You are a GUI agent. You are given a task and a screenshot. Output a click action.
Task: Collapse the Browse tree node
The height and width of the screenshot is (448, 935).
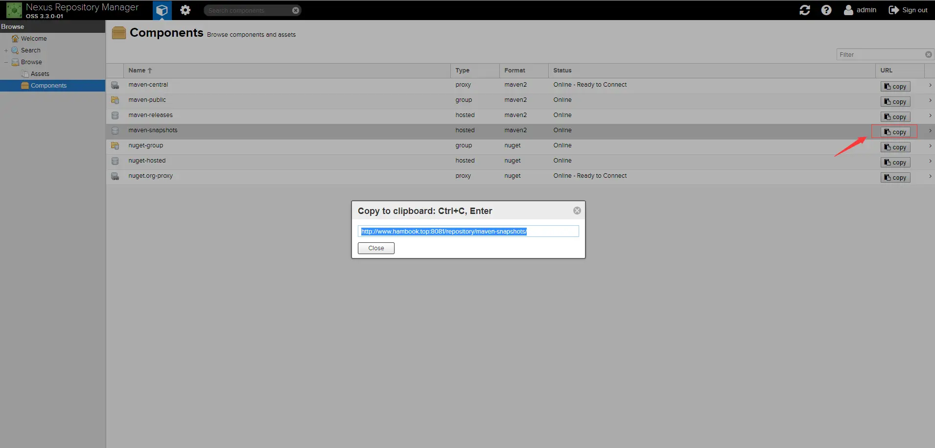[6, 62]
